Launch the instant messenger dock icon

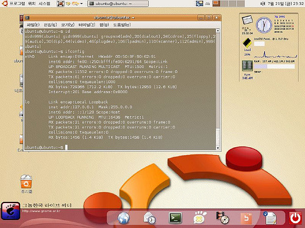click(199, 218)
